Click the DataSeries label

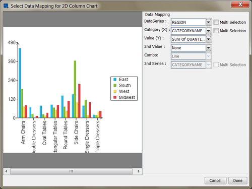pyautogui.click(x=155, y=21)
